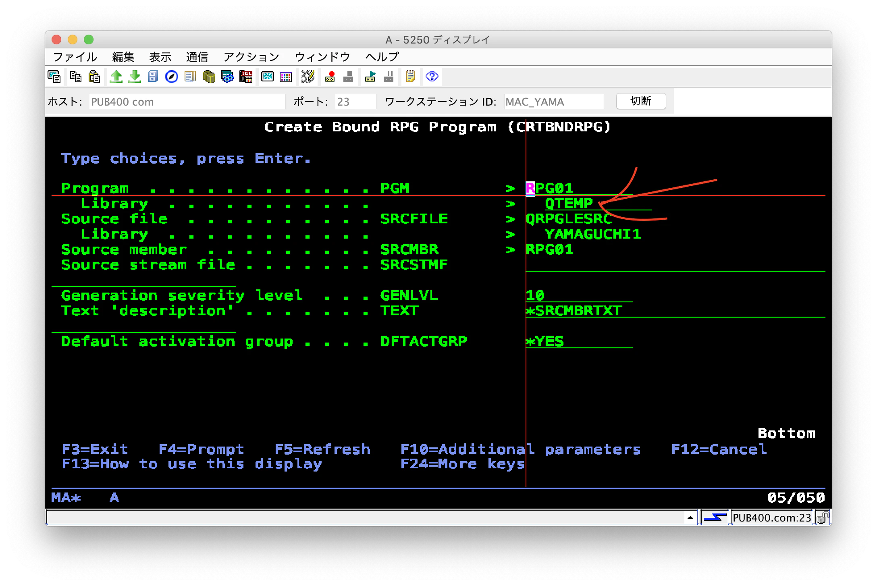The width and height of the screenshot is (877, 586).
Task: Click the MAC_YAMA workstation ID field
Action: (x=553, y=102)
